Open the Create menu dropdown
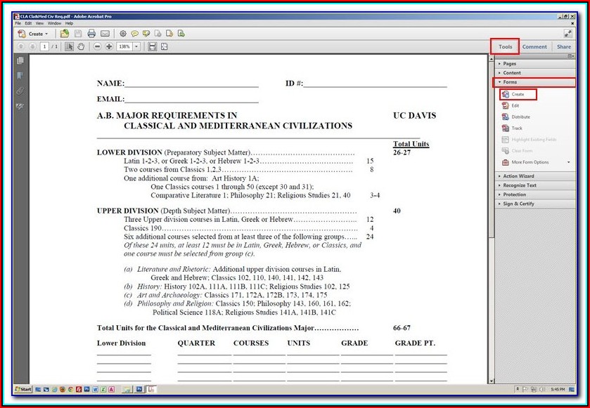 [37, 33]
